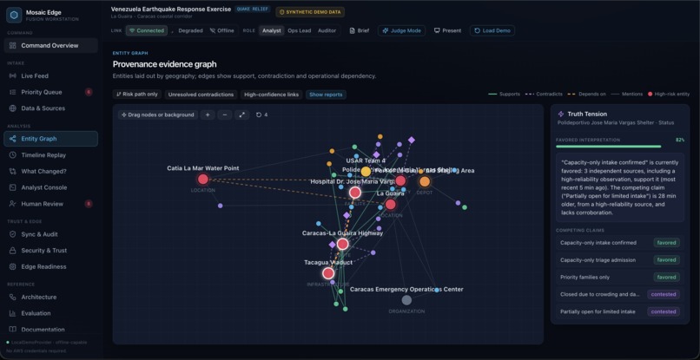Click the Sync & Audit shield icon
Viewport: 700px width, 360px height.
[x=12, y=234]
